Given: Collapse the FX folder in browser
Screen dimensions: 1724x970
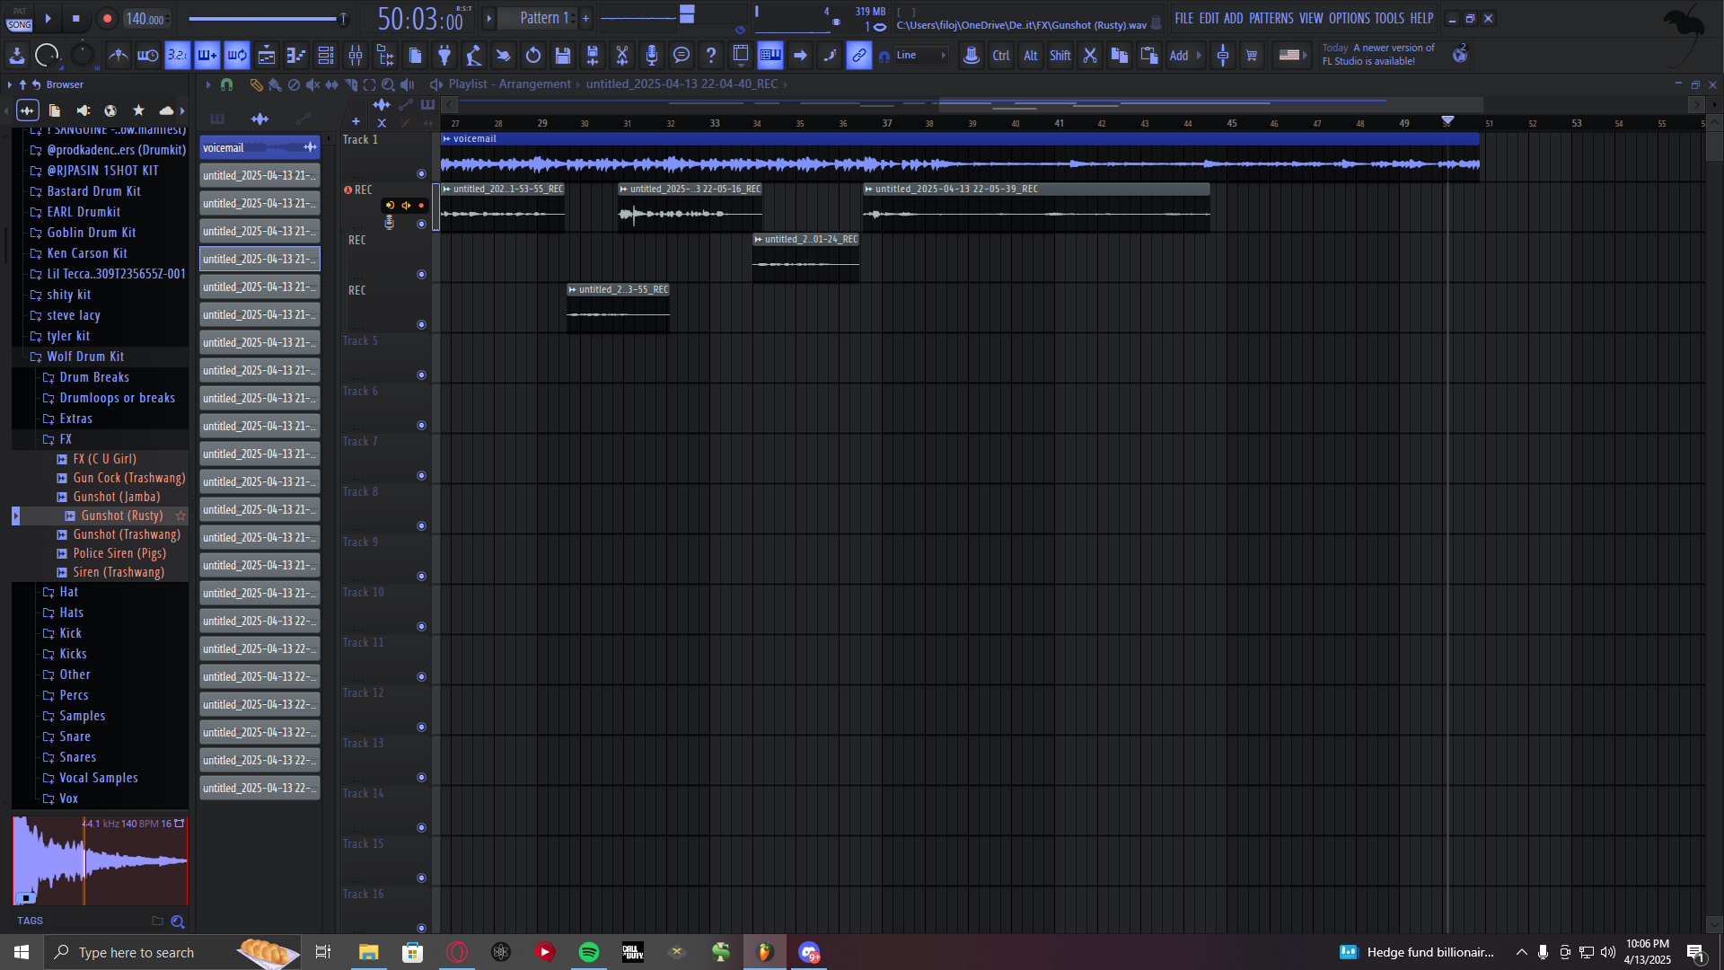Looking at the screenshot, I should click(x=65, y=439).
